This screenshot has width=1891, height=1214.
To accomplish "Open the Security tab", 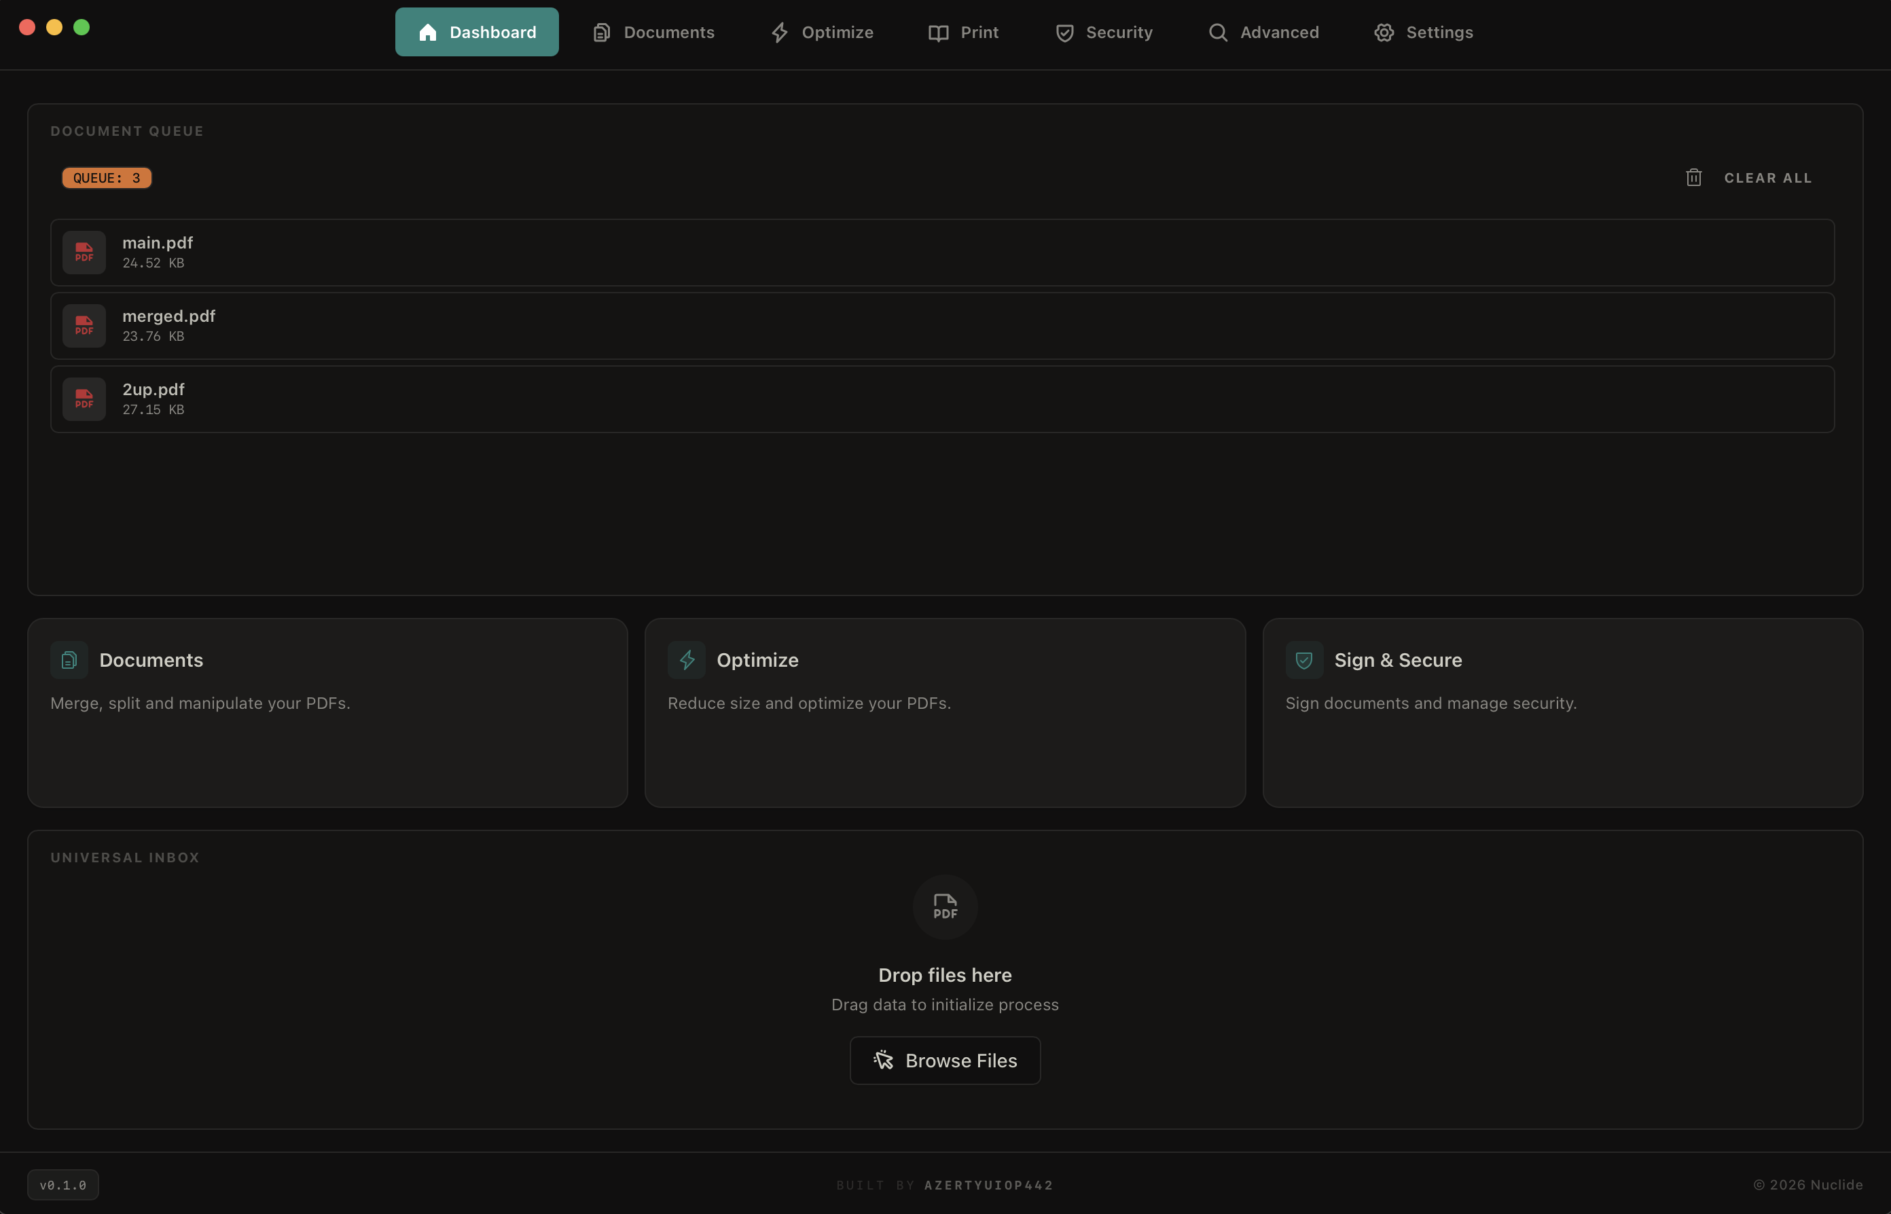I will pyautogui.click(x=1104, y=33).
